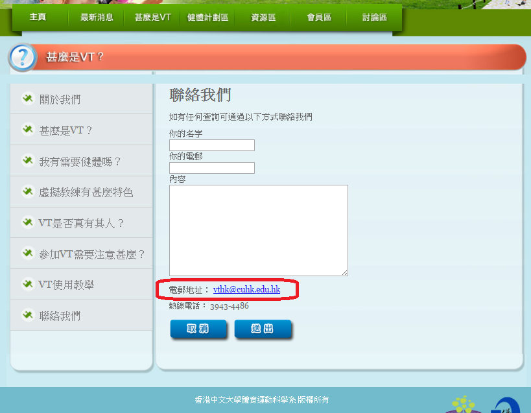Click into the 你的電郵 email field
Image resolution: width=531 pixels, height=413 pixels.
(x=212, y=168)
